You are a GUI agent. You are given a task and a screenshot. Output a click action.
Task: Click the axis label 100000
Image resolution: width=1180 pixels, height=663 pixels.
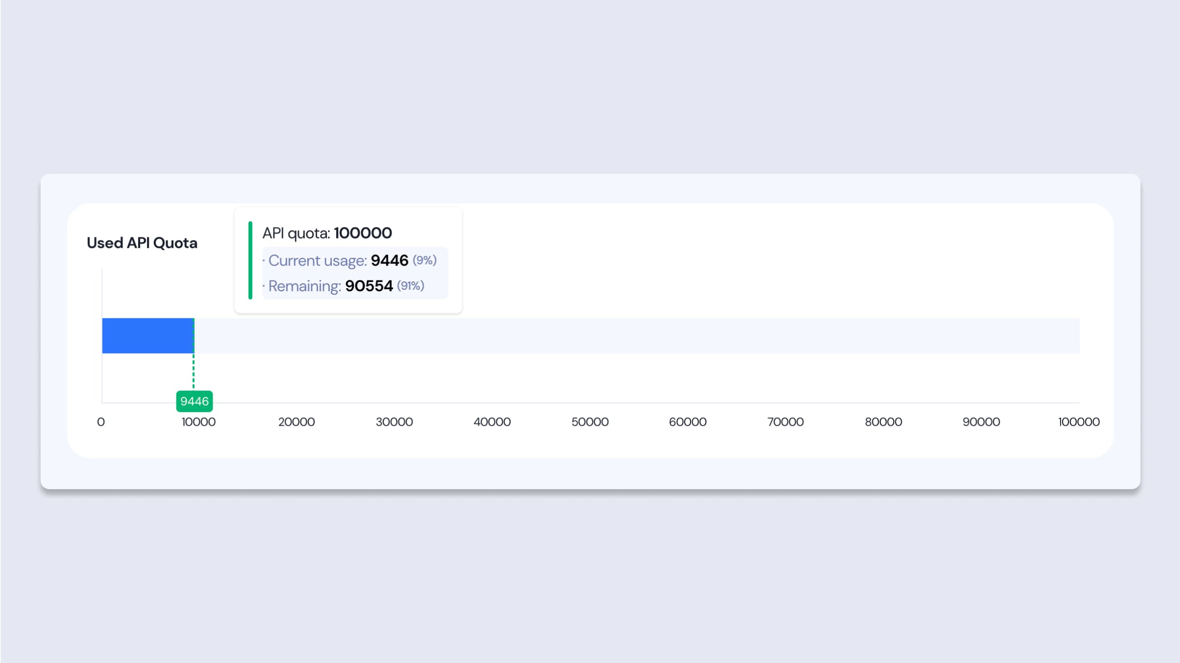pos(1079,422)
